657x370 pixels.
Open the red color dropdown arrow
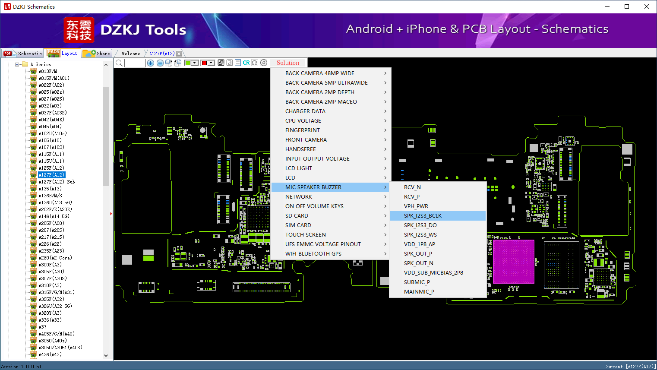[x=212, y=63]
